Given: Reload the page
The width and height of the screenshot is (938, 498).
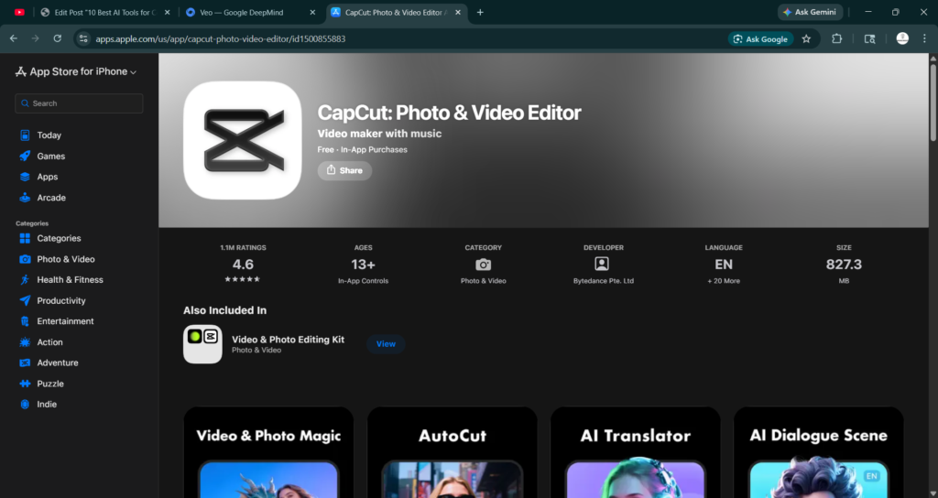Looking at the screenshot, I should (57, 39).
